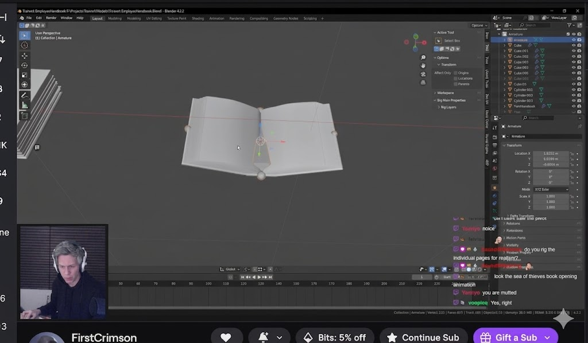588x343 pixels.
Task: Select the Scale tool in toolbar
Action: coord(24,75)
